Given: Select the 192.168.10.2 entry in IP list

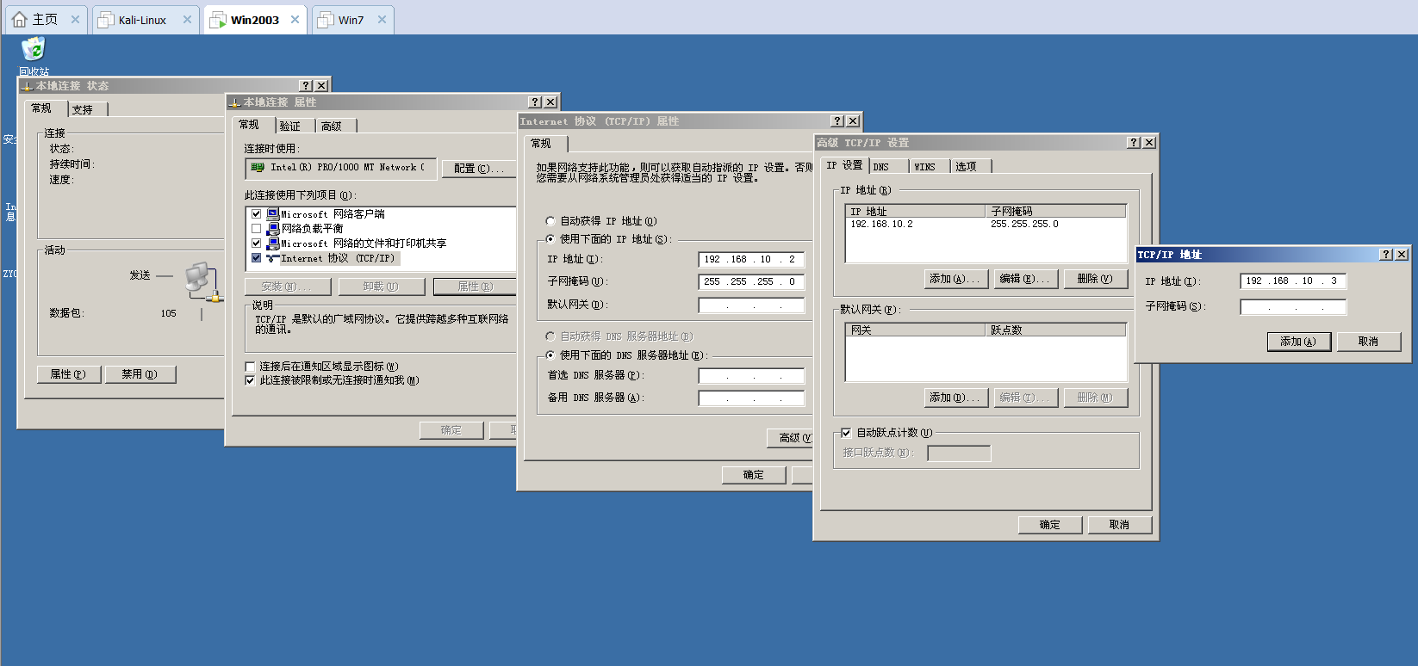Looking at the screenshot, I should click(881, 224).
